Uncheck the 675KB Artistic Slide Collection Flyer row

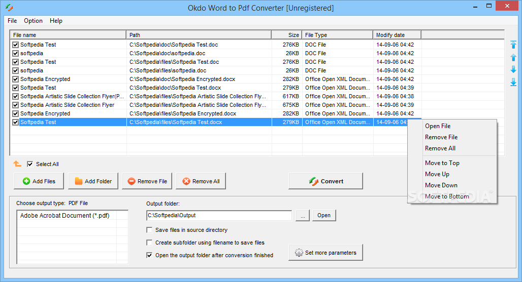coord(15,105)
